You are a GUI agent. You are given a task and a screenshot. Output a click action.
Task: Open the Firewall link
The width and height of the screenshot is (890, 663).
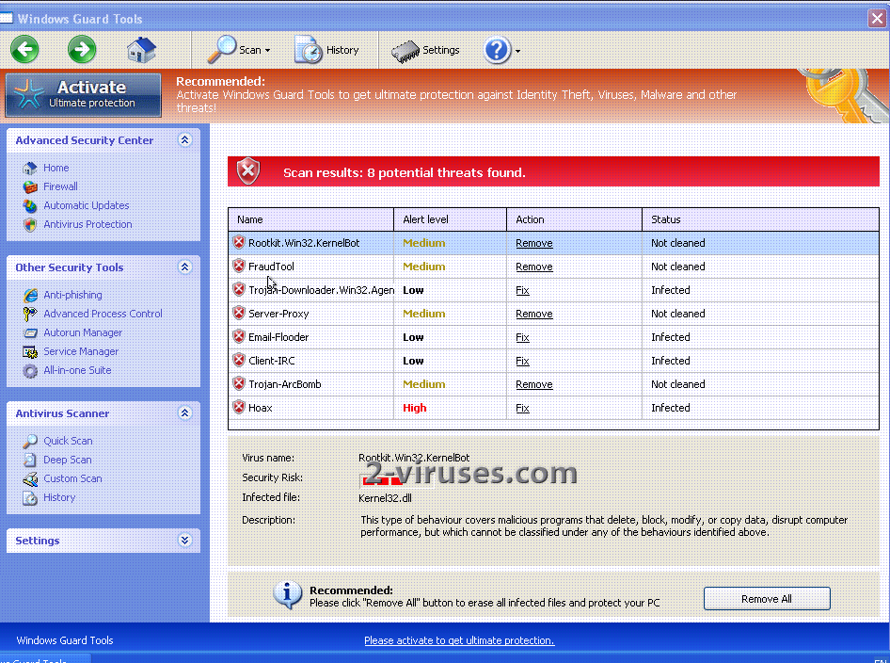pyautogui.click(x=61, y=186)
